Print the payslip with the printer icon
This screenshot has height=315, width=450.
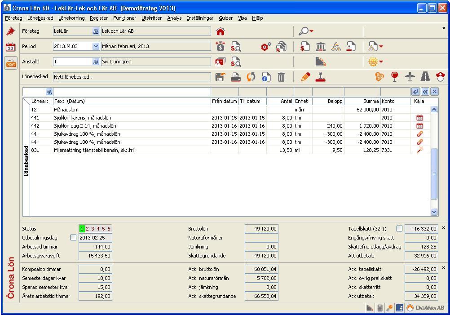click(236, 77)
